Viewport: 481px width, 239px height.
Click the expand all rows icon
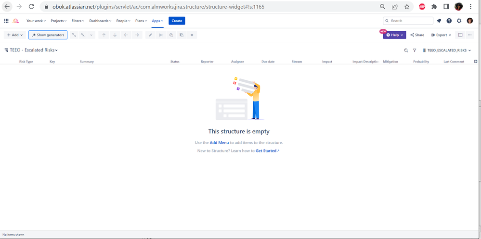coord(74,35)
